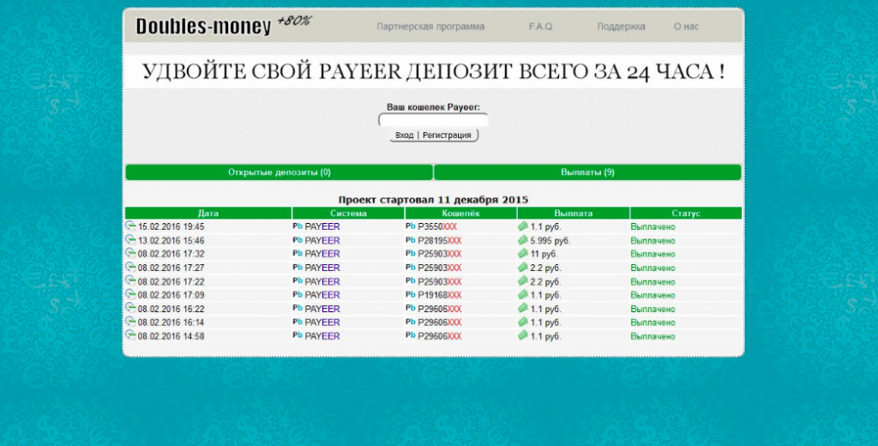Screen dimensions: 878x446
Task: Click the Ваш кошелек Payeer label
Action: [x=433, y=107]
